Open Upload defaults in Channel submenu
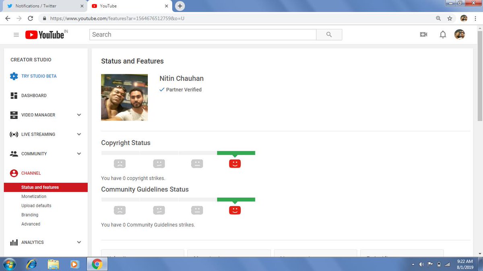The height and width of the screenshot is (271, 483). (36, 206)
